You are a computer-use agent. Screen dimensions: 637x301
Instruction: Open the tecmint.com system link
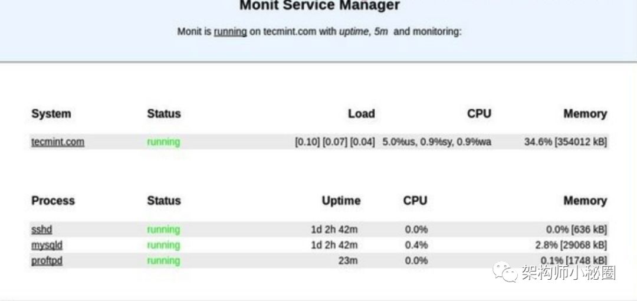58,142
